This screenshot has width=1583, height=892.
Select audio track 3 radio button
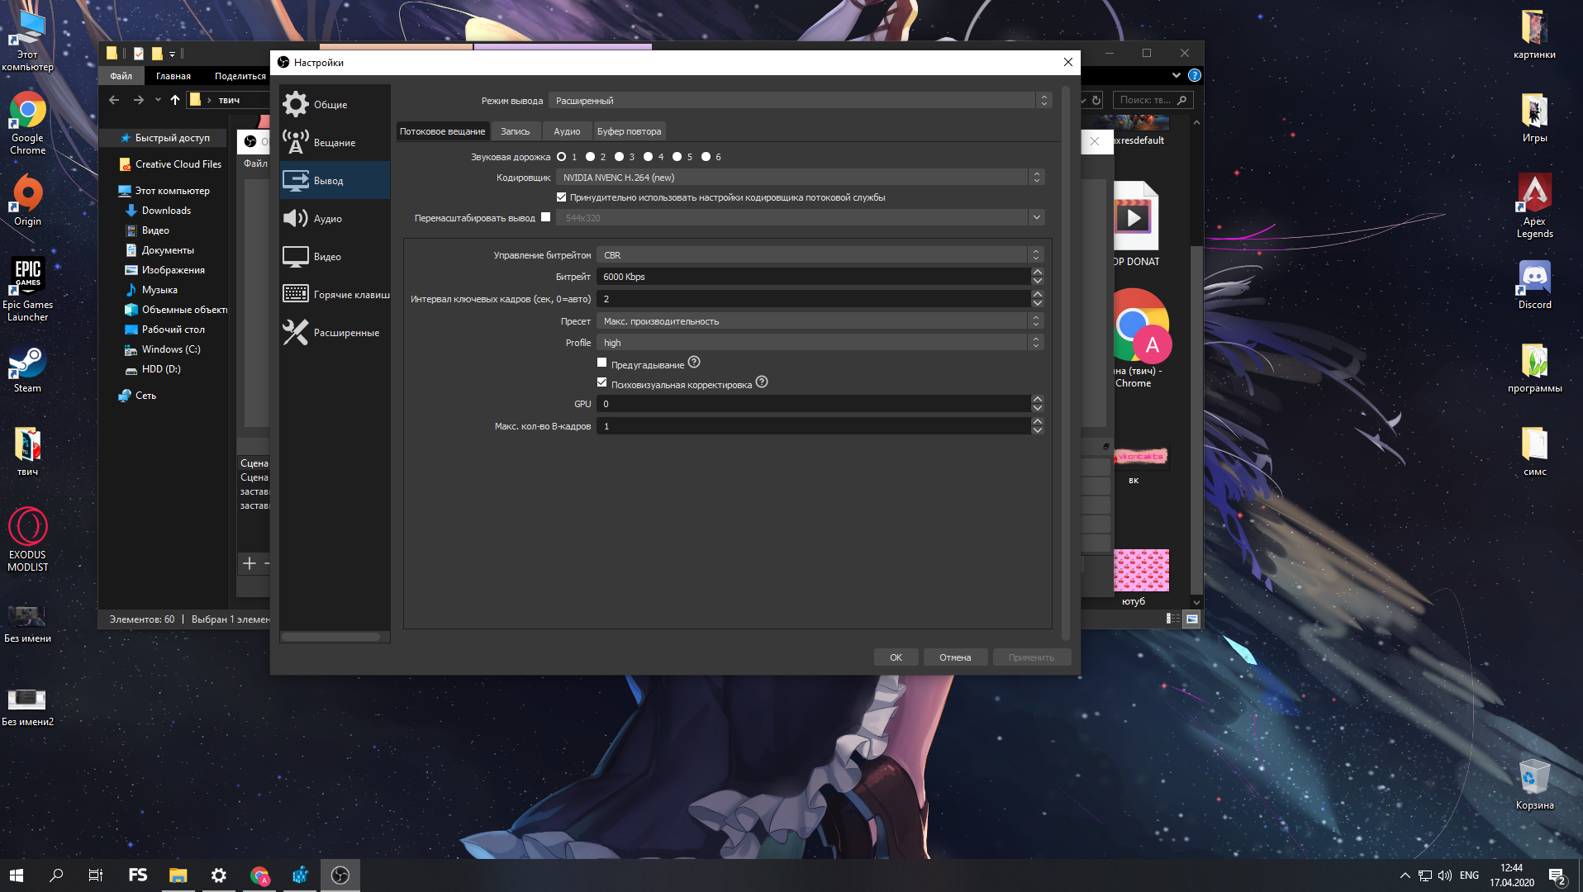tap(619, 157)
